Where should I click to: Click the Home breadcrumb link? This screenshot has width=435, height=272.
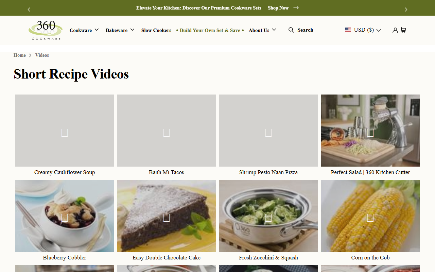pos(20,55)
